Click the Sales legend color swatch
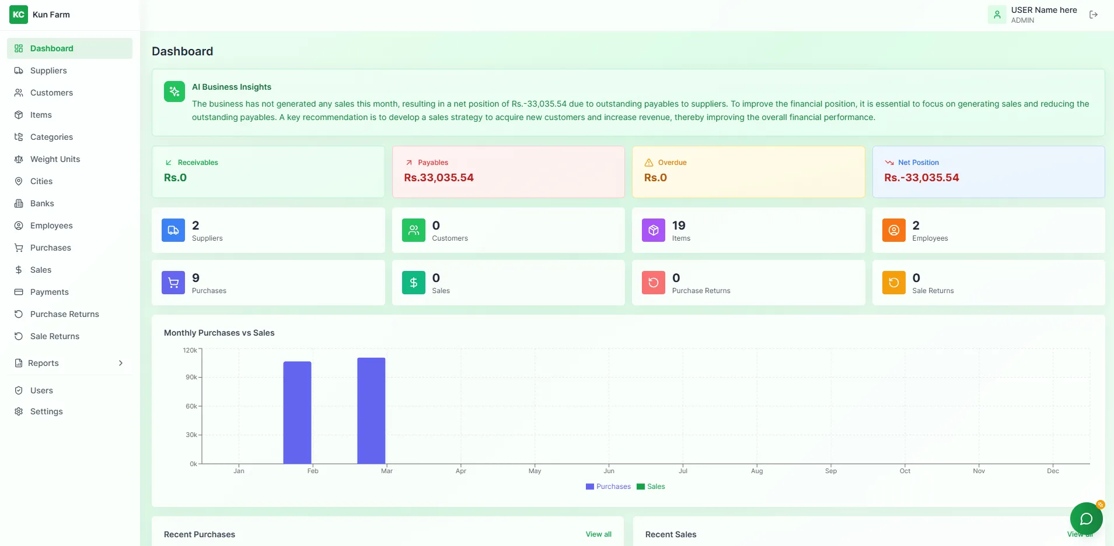1114x546 pixels. click(641, 487)
